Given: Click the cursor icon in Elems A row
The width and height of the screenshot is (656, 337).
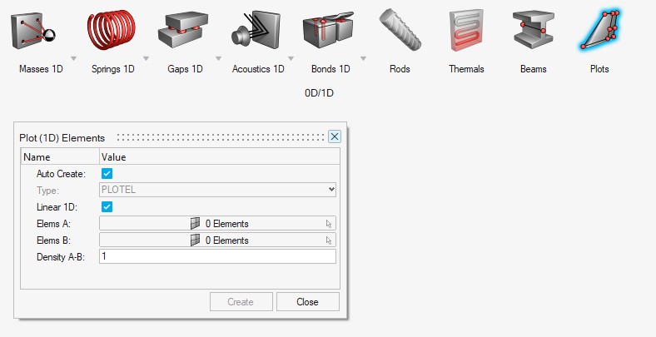Looking at the screenshot, I should point(329,224).
